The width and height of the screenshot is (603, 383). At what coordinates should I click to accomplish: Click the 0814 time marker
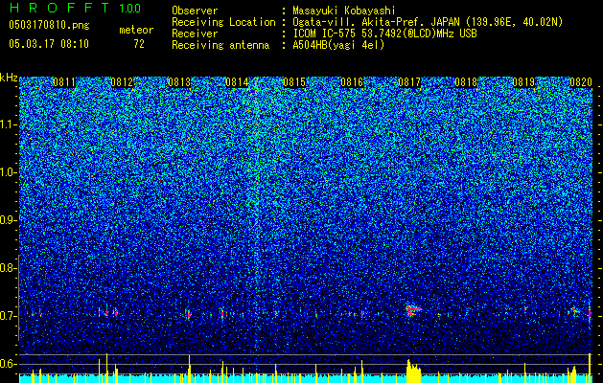click(237, 82)
